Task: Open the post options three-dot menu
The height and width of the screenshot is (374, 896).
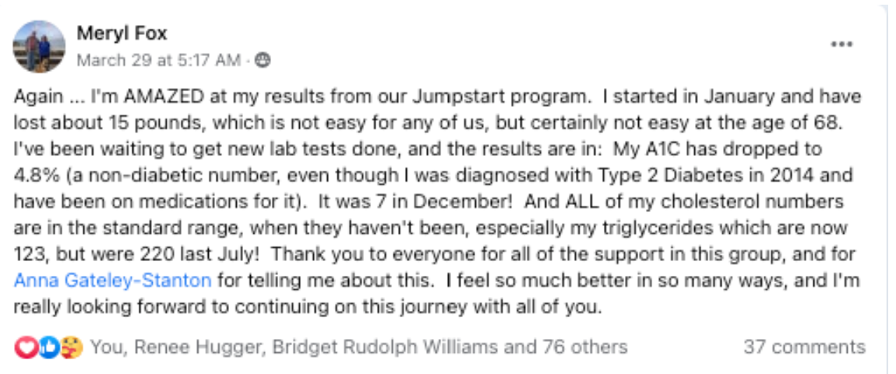Action: (841, 44)
